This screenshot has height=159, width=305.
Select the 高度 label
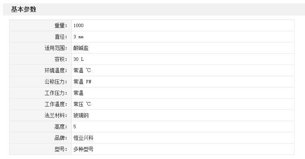pyautogui.click(x=61, y=127)
